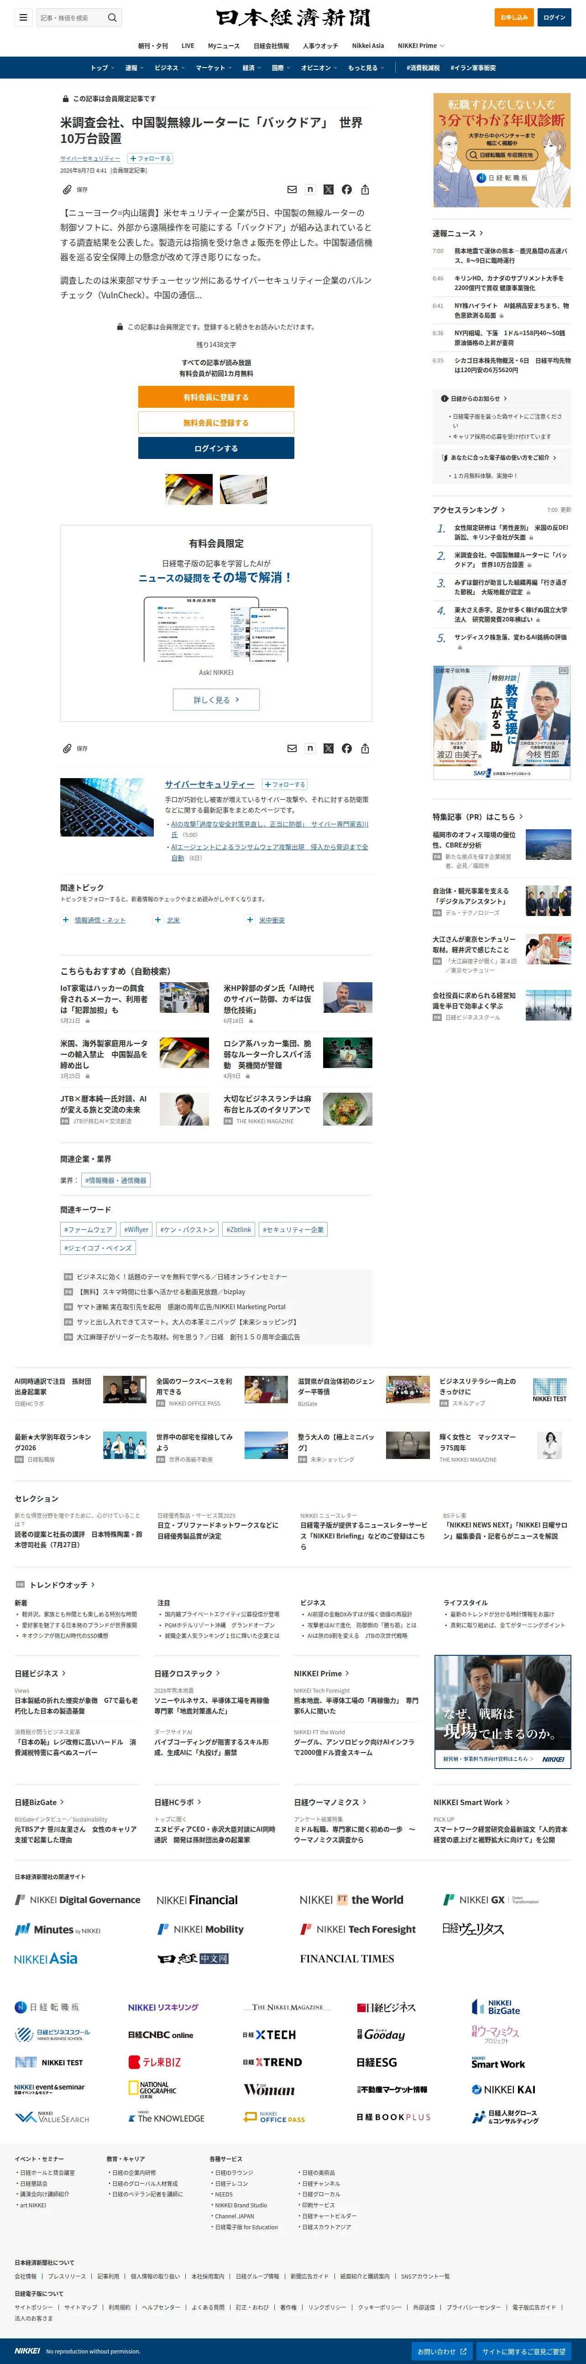
Task: Select the #Zbtlink keyword tag
Action: point(238,1230)
